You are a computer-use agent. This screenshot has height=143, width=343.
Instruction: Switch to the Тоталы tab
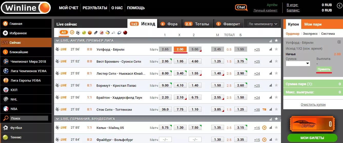pos(197,24)
